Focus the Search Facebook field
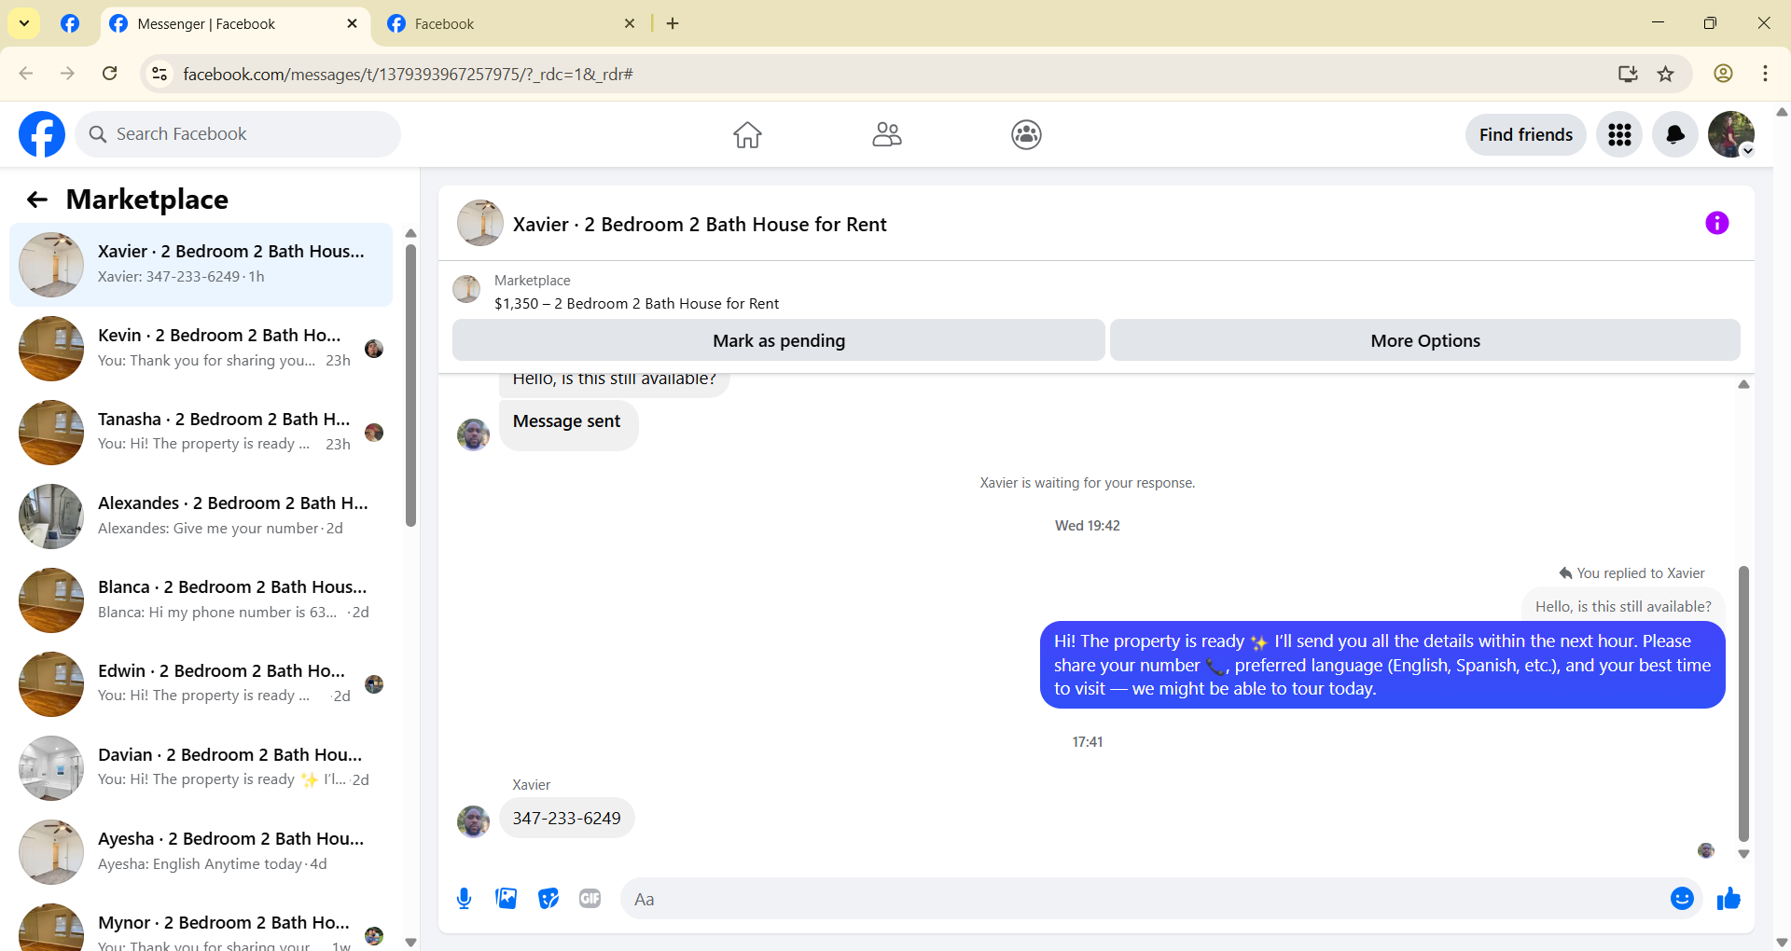The height and width of the screenshot is (951, 1791). (238, 134)
